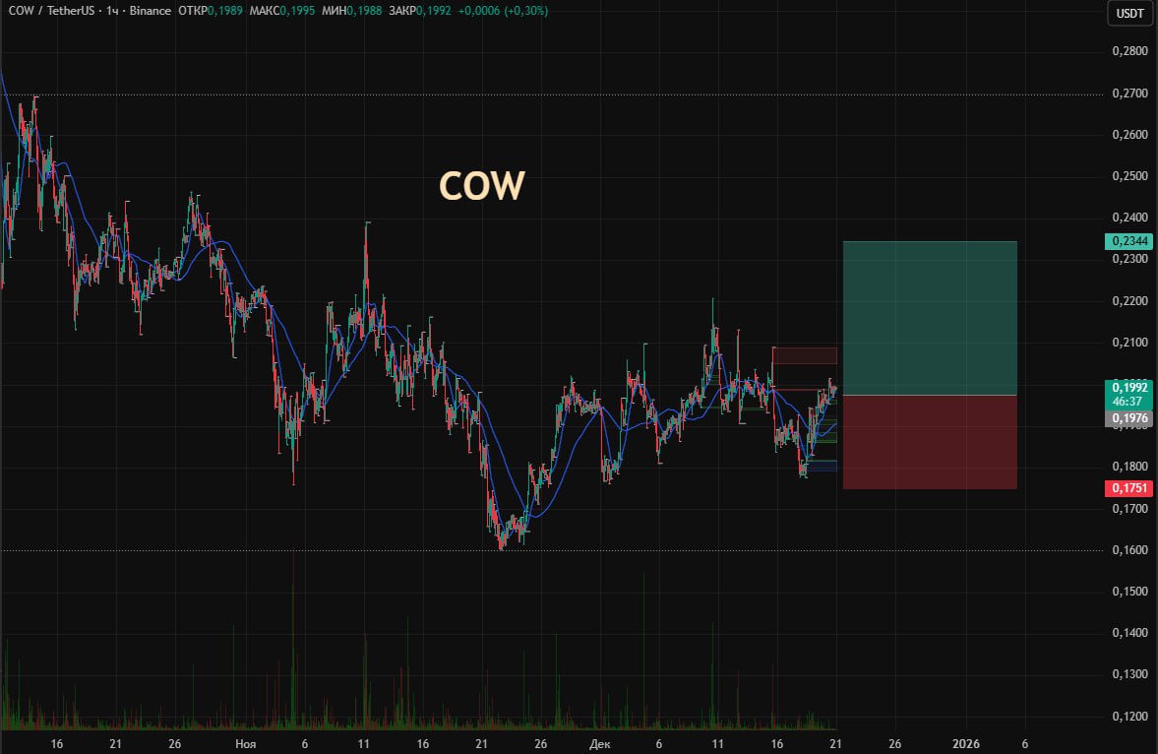
Task: Click the 0,1800 price scale value
Action: pyautogui.click(x=1129, y=467)
